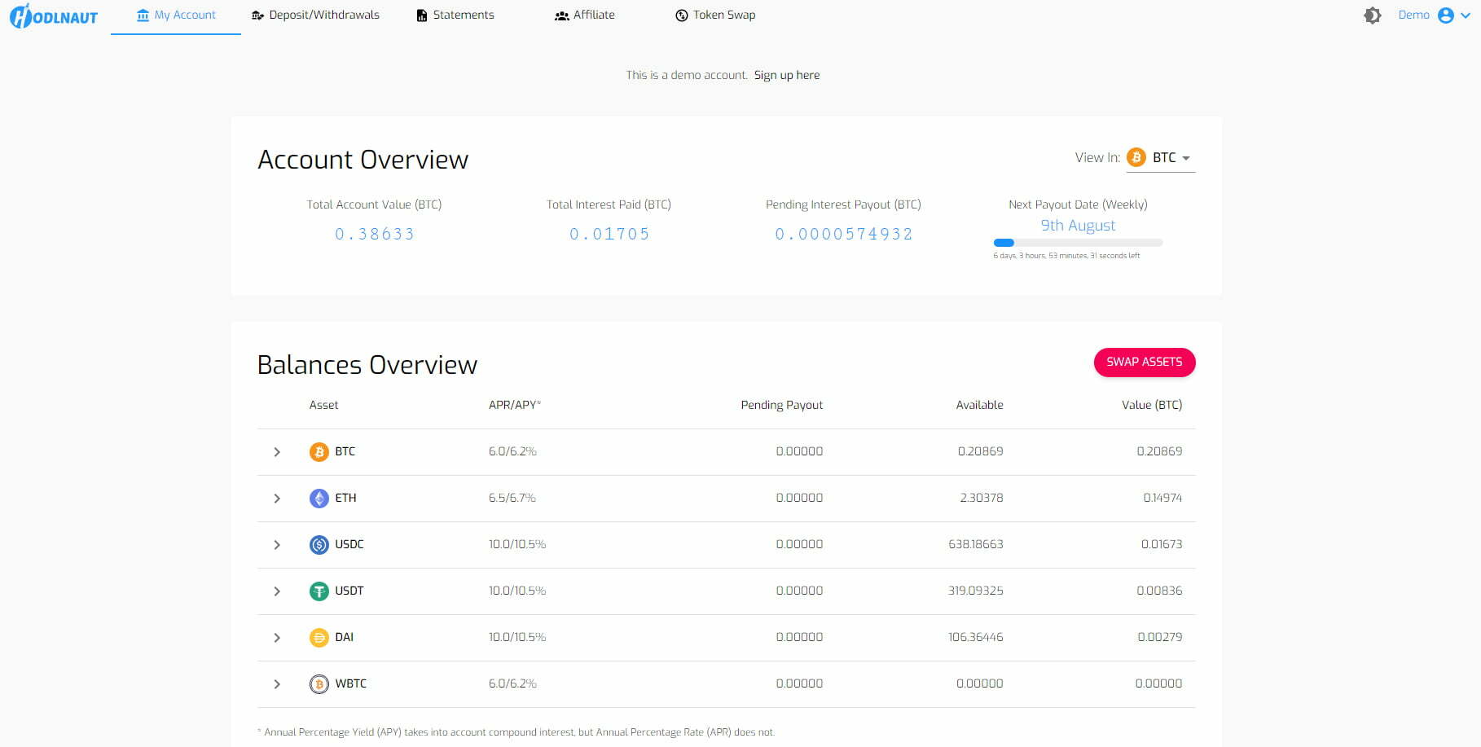The image size is (1481, 747).
Task: Click the user profile icon near Demo
Action: tap(1445, 15)
